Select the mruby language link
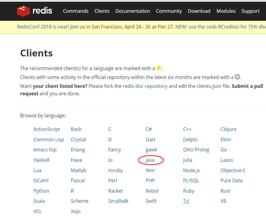 pyautogui.click(x=115, y=170)
